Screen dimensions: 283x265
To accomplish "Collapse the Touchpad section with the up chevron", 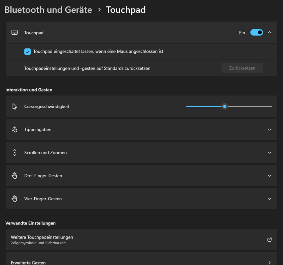I will tap(270, 33).
